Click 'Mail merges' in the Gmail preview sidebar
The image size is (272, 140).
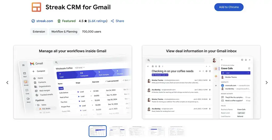tap(45, 90)
